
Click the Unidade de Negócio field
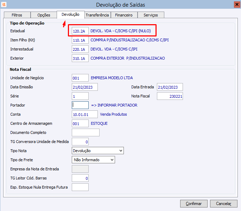(x=80, y=78)
